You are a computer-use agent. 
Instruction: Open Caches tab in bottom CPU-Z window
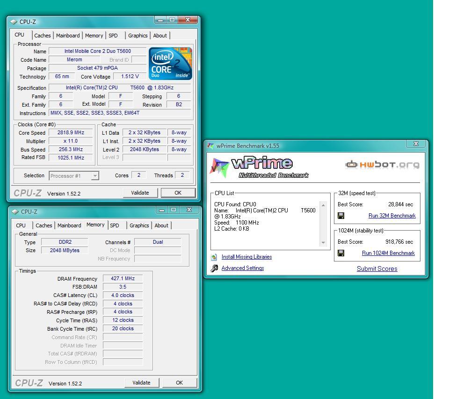pyautogui.click(x=44, y=225)
